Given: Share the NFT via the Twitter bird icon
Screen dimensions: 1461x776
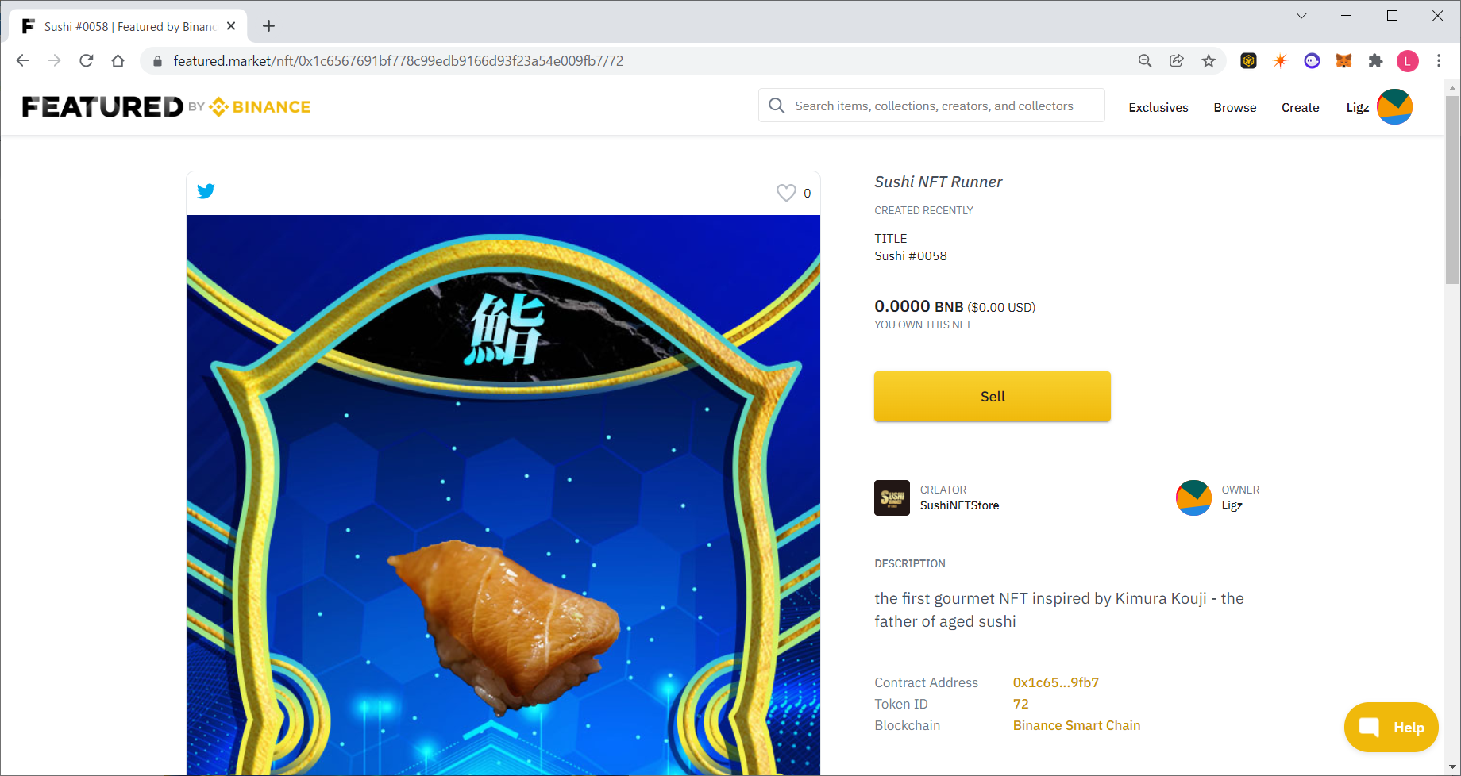Looking at the screenshot, I should 206,191.
